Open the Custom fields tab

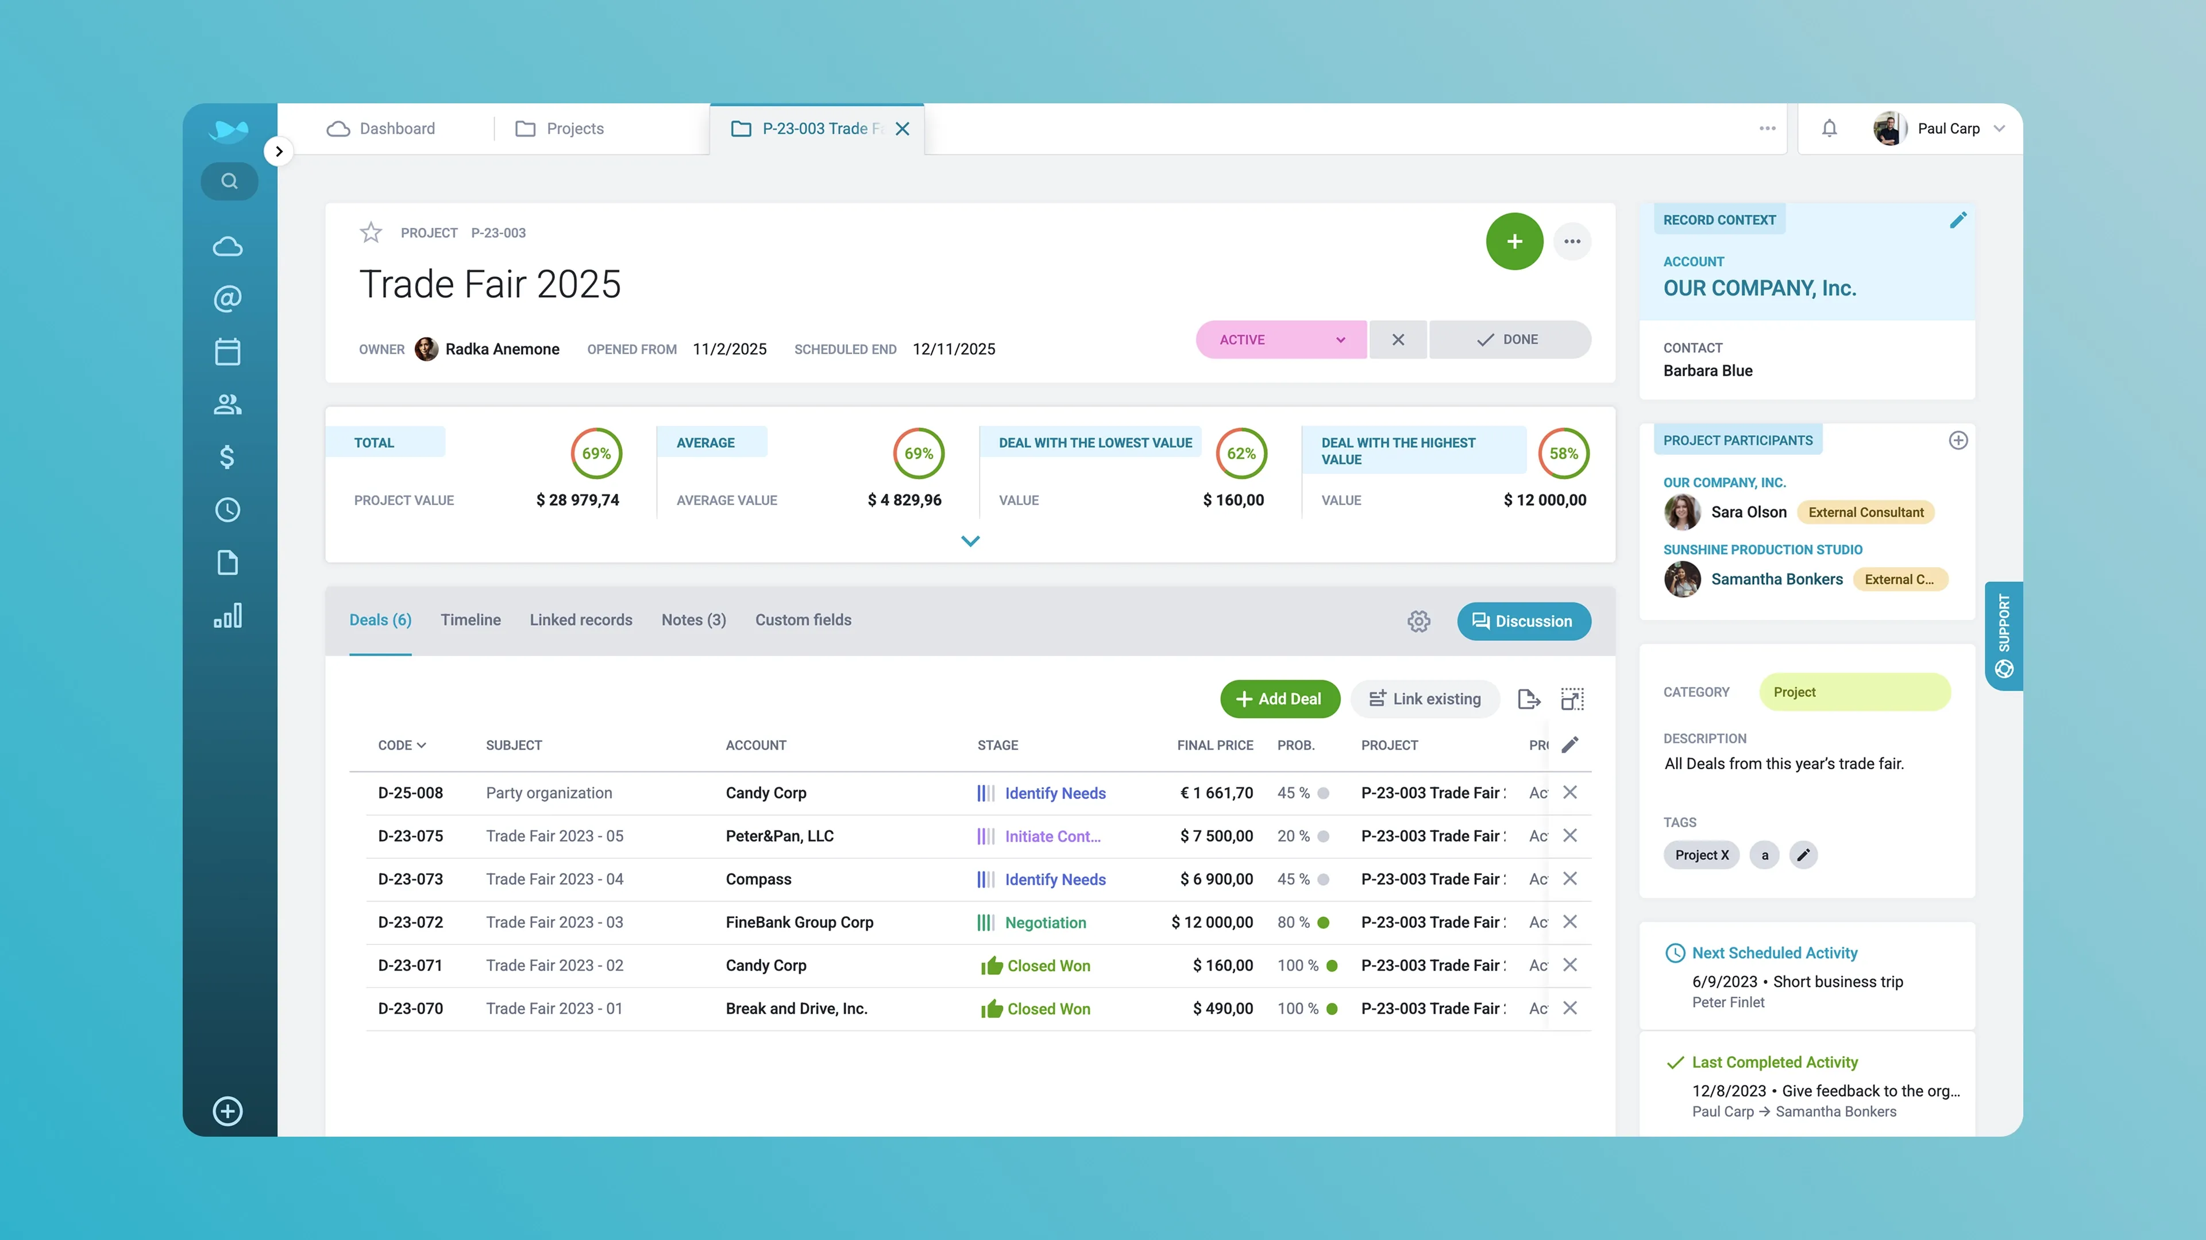803,621
